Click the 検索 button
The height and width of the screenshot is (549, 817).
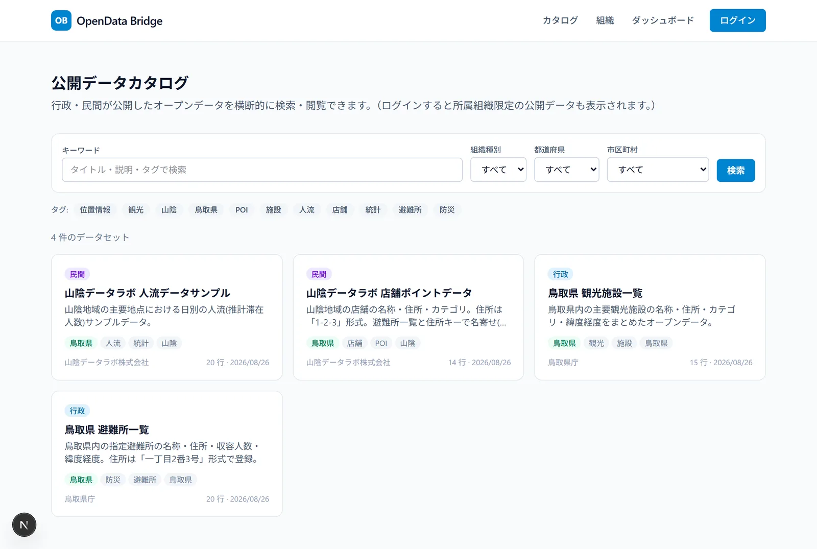[736, 170]
